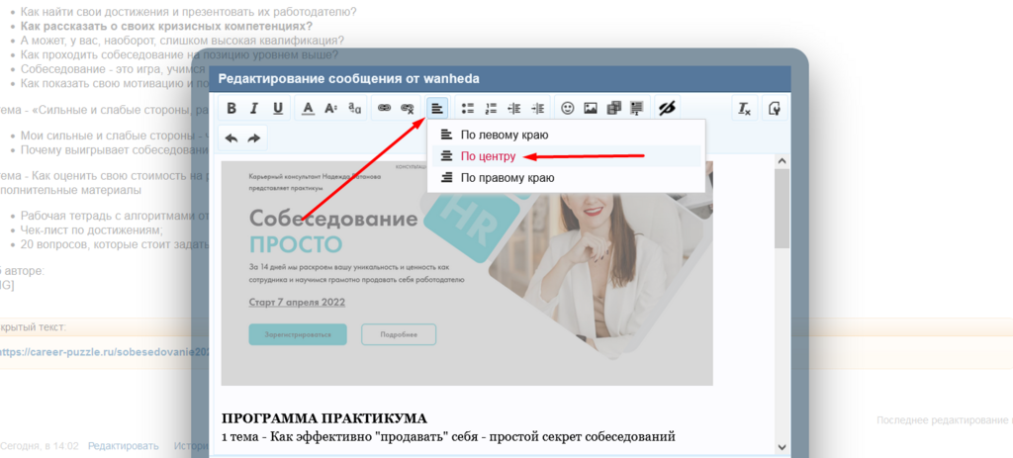Open the font size dropdown
The height and width of the screenshot is (458, 1013).
[x=331, y=109]
